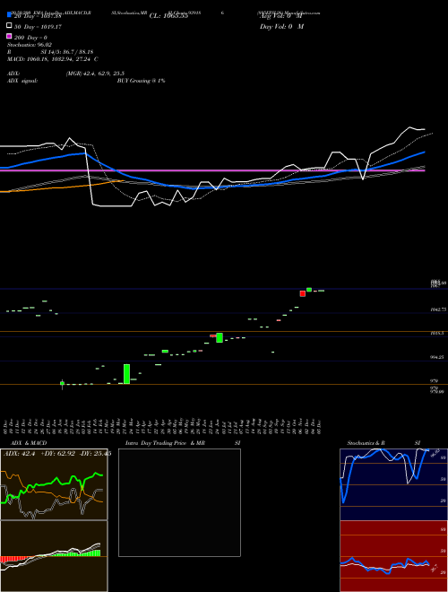Screen dimensions: 448x592
Task: Select the "200 Day - 0" legend text
Action: coord(30,38)
